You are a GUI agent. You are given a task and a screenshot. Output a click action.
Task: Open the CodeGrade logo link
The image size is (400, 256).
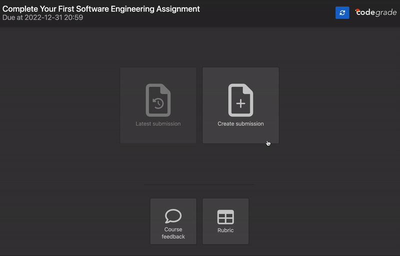[x=376, y=12]
